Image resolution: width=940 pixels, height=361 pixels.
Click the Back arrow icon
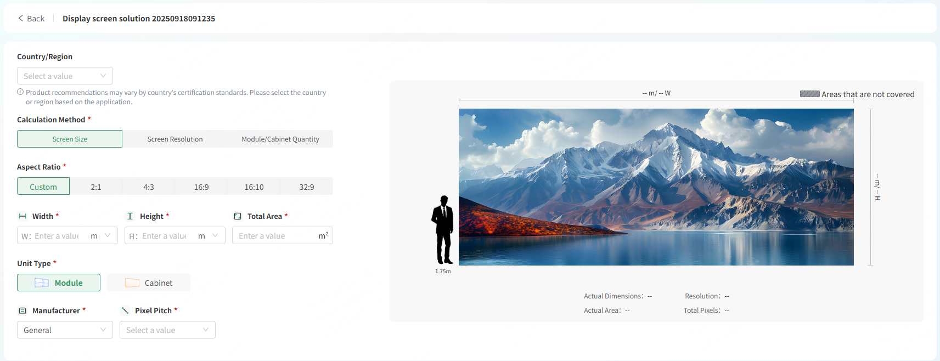21,18
